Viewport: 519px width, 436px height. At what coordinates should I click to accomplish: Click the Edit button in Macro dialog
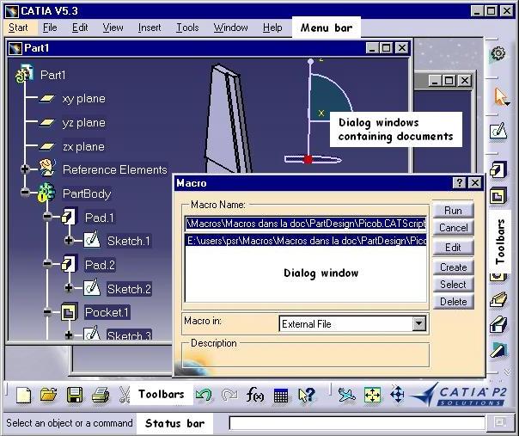click(x=453, y=247)
